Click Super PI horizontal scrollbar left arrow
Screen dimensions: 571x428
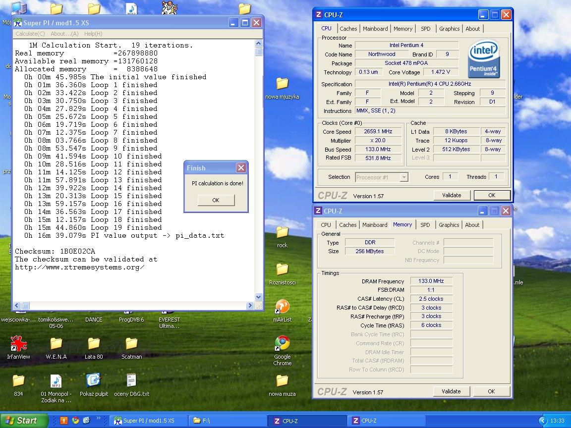[17, 306]
